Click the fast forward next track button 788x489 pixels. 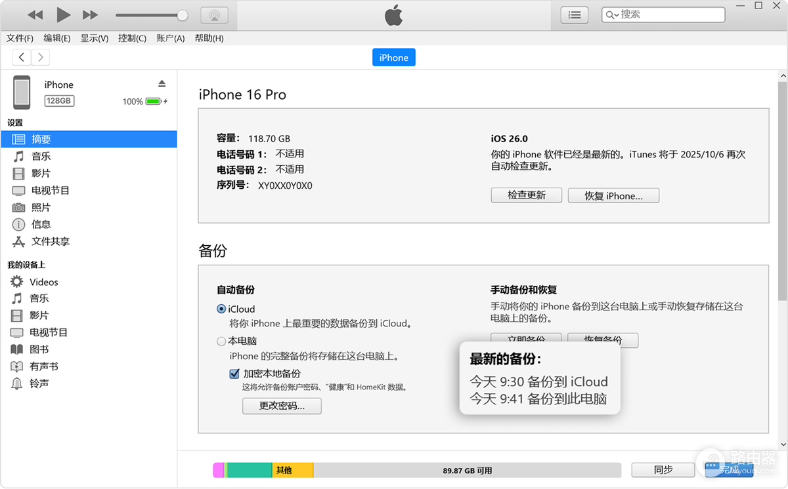coord(91,14)
